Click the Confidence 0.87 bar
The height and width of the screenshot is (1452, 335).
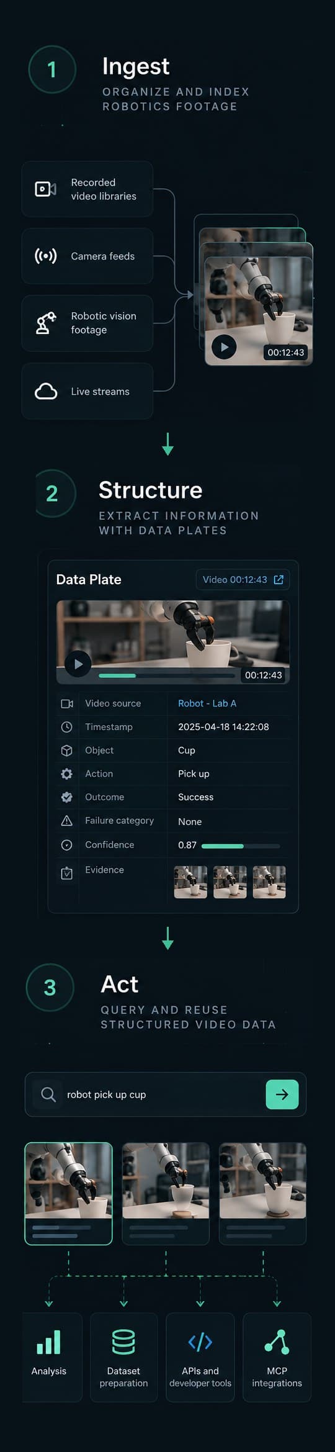click(241, 846)
